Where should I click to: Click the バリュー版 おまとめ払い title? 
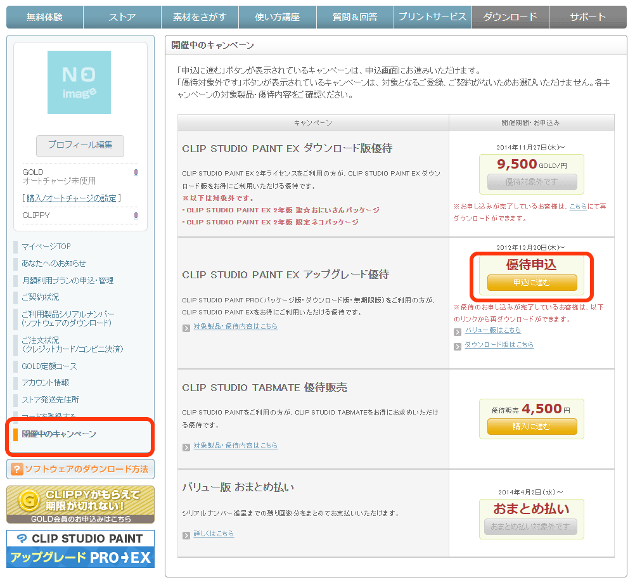(x=238, y=487)
